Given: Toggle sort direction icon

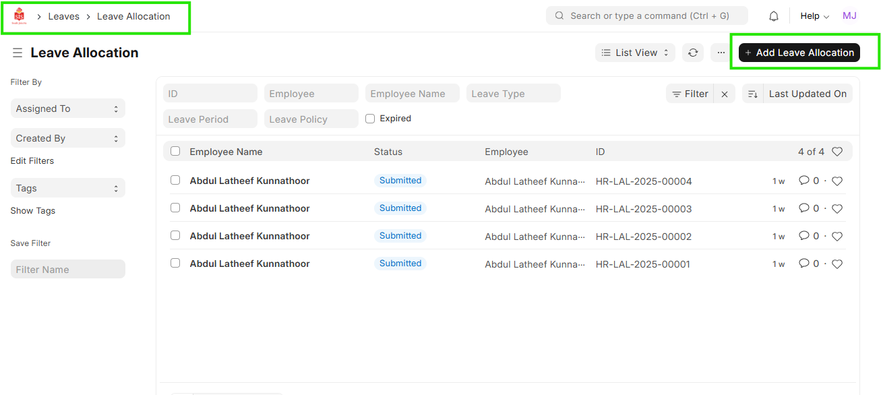Looking at the screenshot, I should coord(753,94).
